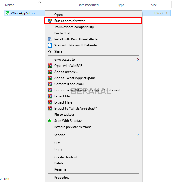
Task: Sort files by the Type column header
Action: [x=121, y=5]
